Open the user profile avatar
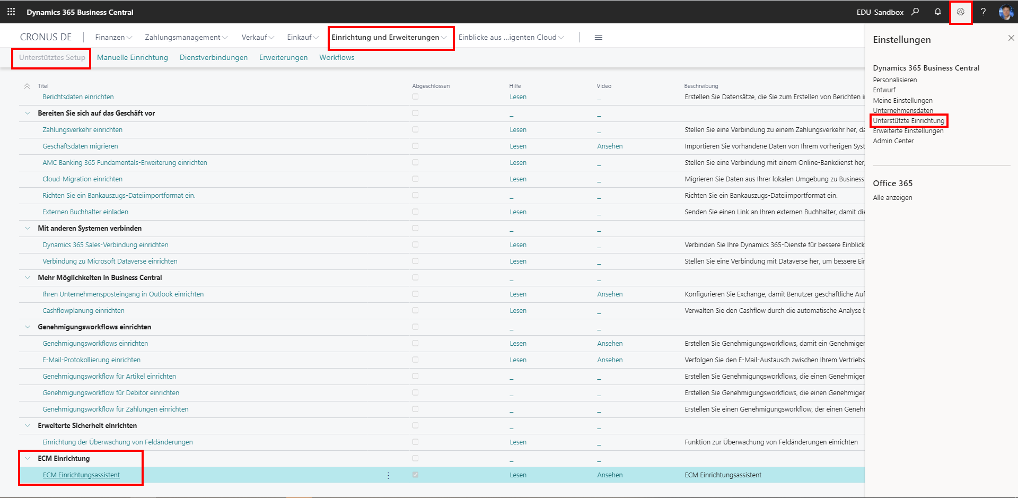The width and height of the screenshot is (1018, 498). pos(1006,12)
